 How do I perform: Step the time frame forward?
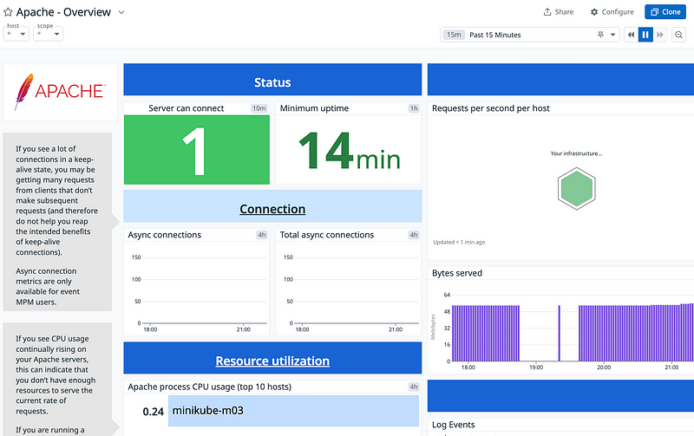tap(660, 35)
